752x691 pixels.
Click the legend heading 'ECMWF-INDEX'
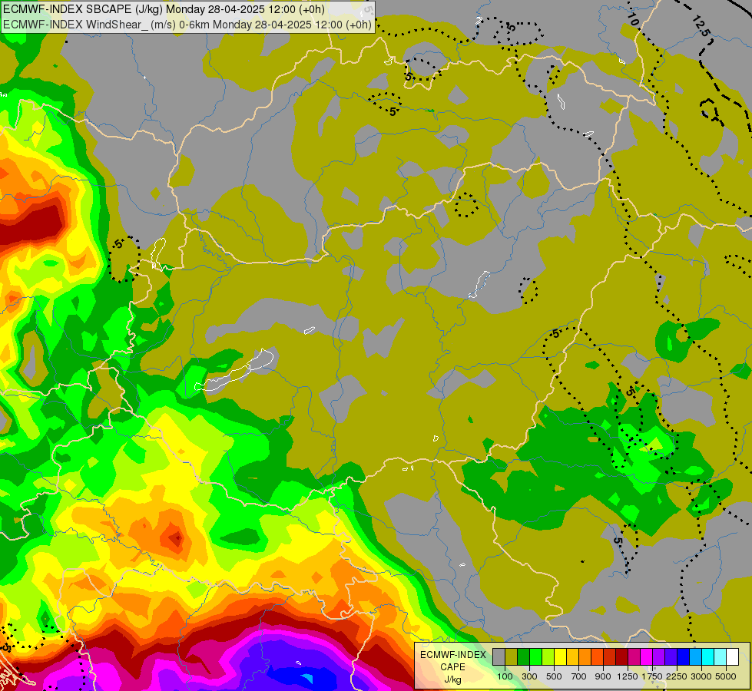(452, 655)
